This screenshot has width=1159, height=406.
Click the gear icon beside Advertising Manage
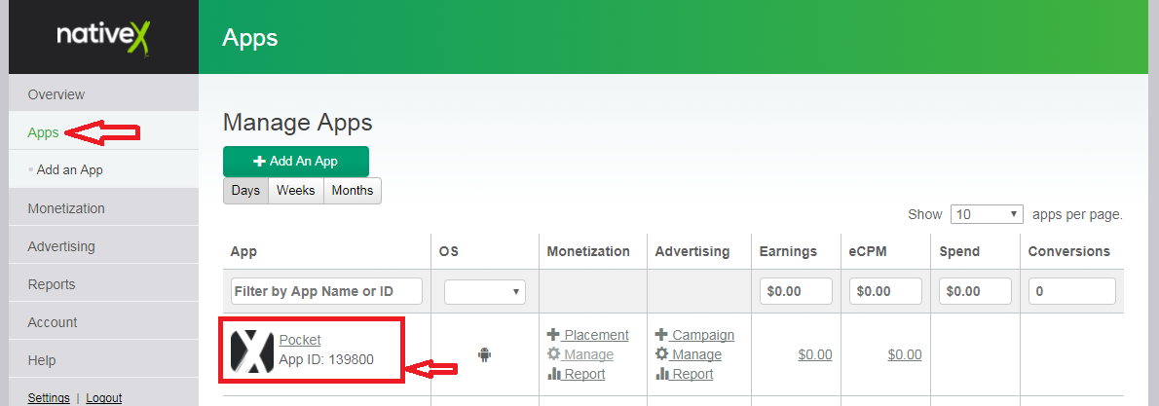[662, 354]
